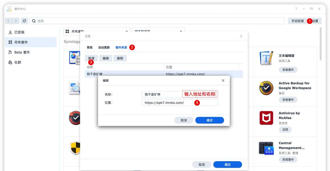Click the 删除 button
Screen dimensions: 330x171
(x=120, y=58)
